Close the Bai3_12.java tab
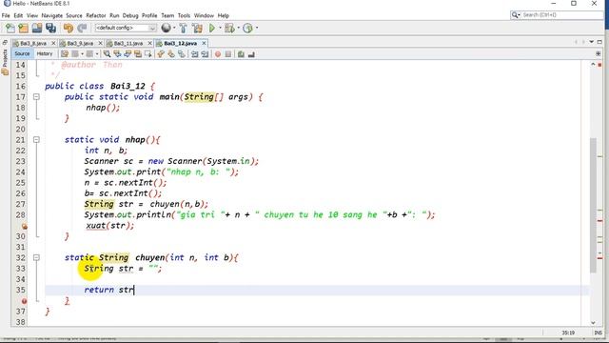This screenshot has height=343, width=609. pyautogui.click(x=204, y=43)
